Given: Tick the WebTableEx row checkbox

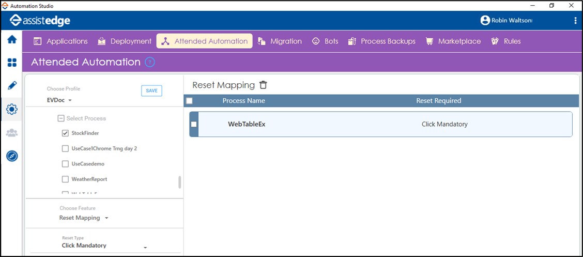Looking at the screenshot, I should pos(194,124).
